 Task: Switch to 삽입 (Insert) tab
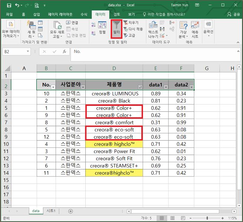tap(37, 14)
